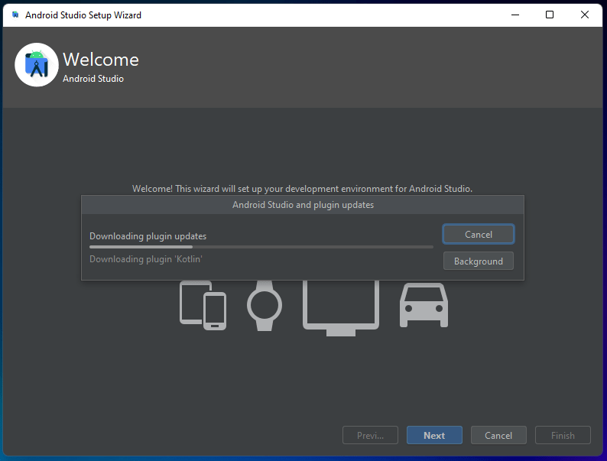The width and height of the screenshot is (607, 461).
Task: Send plugin download to Background
Action: (x=479, y=261)
